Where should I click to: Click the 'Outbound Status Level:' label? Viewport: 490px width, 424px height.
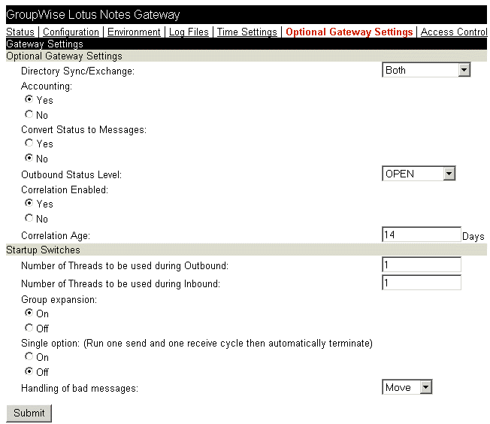(71, 174)
